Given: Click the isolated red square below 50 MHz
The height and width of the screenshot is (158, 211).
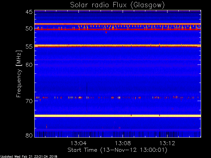Looking at the screenshot, I should [106, 32].
